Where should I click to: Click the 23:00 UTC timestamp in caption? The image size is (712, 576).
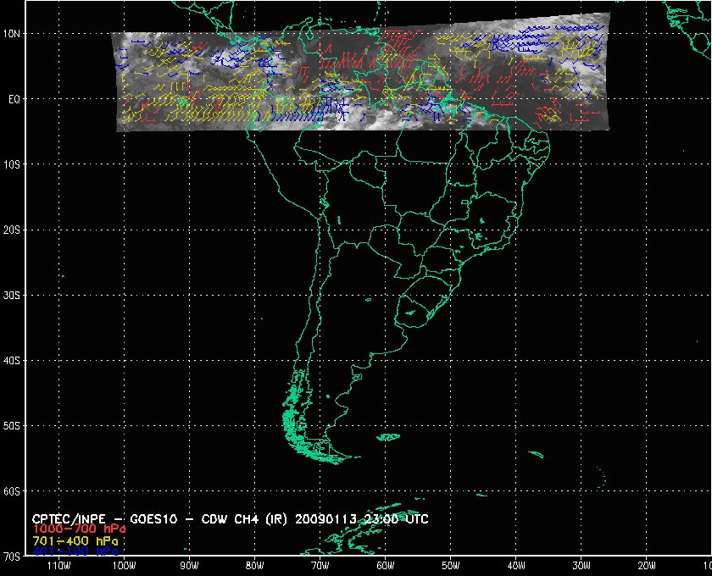click(397, 518)
